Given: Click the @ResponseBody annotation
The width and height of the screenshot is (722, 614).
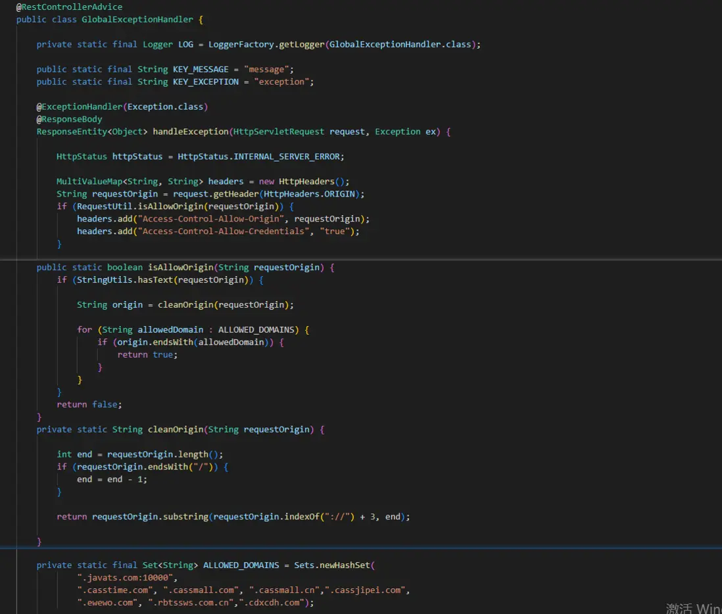Looking at the screenshot, I should pos(69,119).
